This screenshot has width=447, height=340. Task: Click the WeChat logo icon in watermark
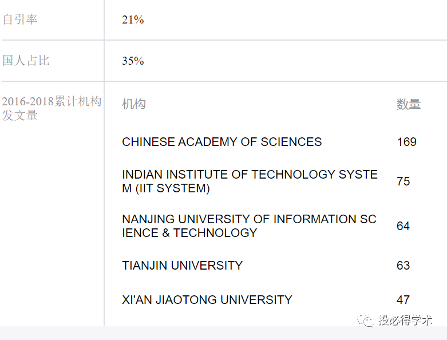pos(366,321)
